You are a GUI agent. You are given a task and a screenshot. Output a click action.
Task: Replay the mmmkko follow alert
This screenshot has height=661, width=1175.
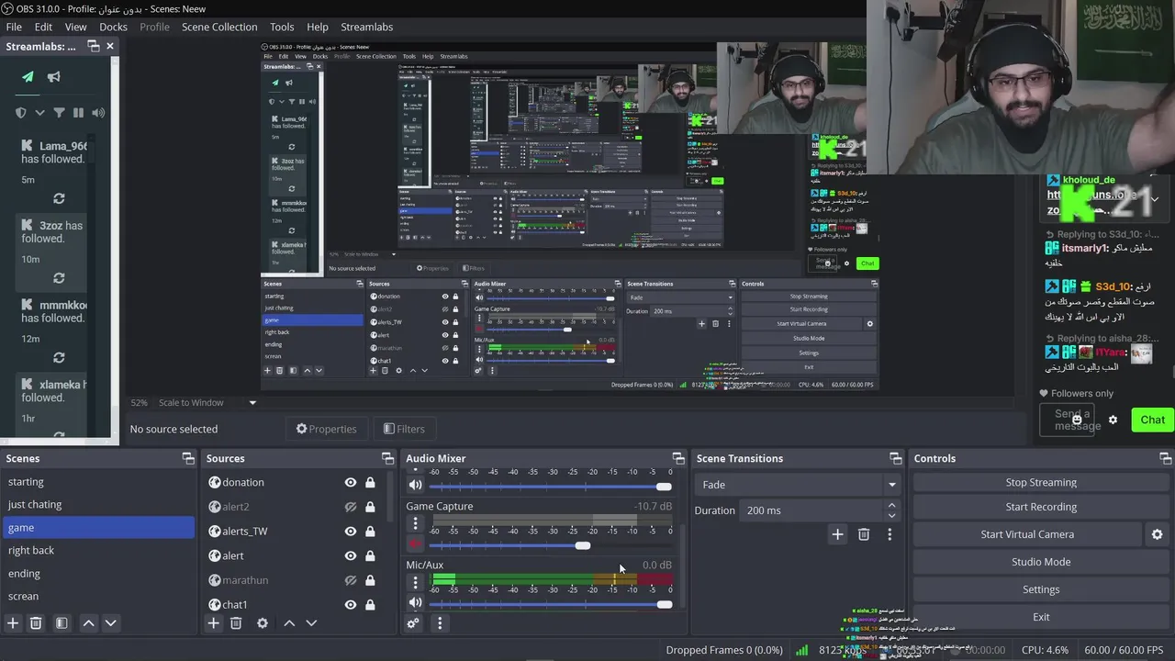click(59, 358)
